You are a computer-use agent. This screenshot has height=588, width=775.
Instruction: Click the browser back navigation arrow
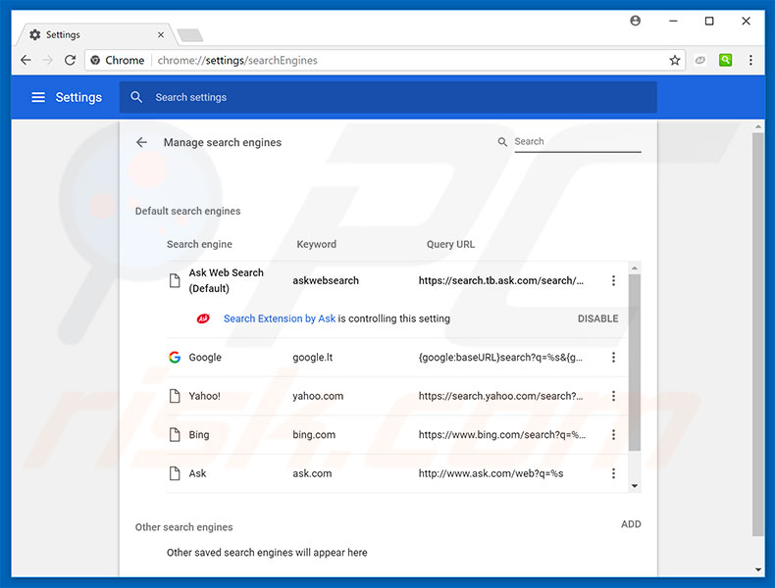(26, 60)
